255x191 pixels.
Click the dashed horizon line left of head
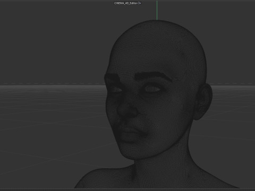pyautogui.click(x=52, y=83)
